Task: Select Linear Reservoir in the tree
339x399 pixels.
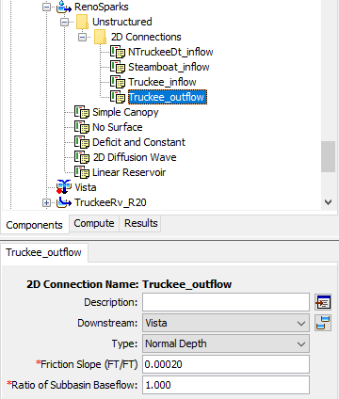Action: click(129, 172)
